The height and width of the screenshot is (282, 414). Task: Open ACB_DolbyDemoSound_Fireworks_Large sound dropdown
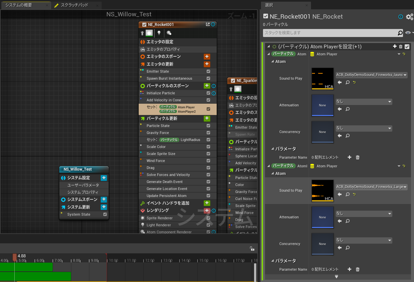[405, 187]
